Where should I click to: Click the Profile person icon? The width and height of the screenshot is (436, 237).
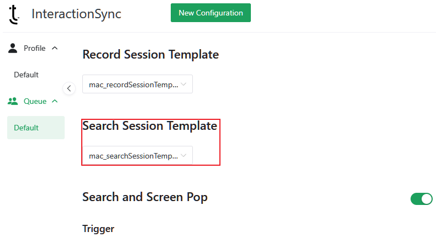[x=13, y=48]
